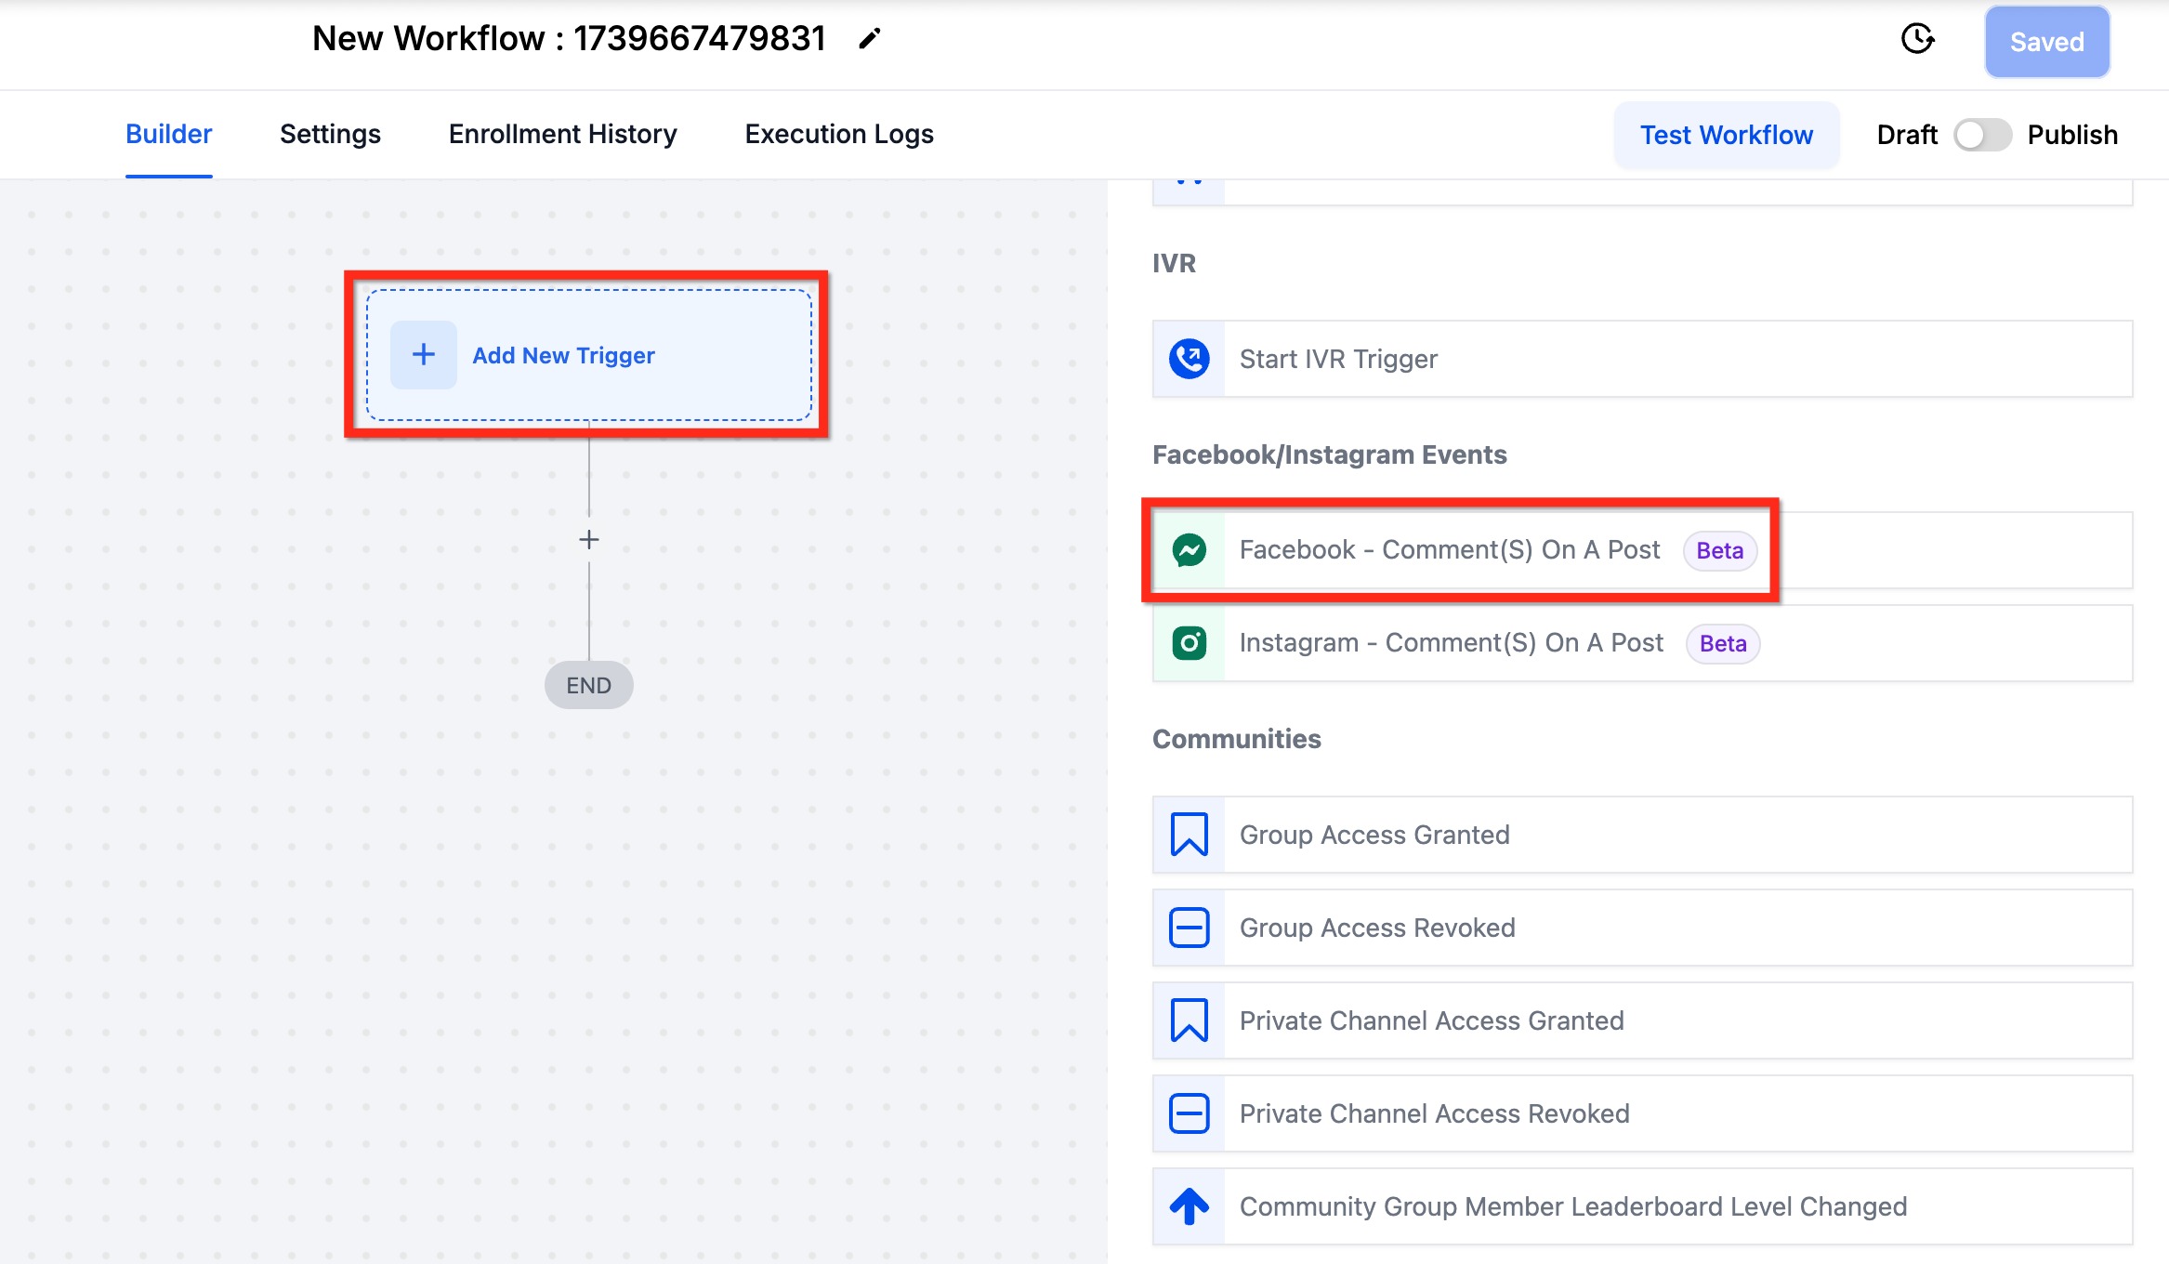Open the Execution Logs tab
Viewport: 2169px width, 1264px height.
pos(838,135)
